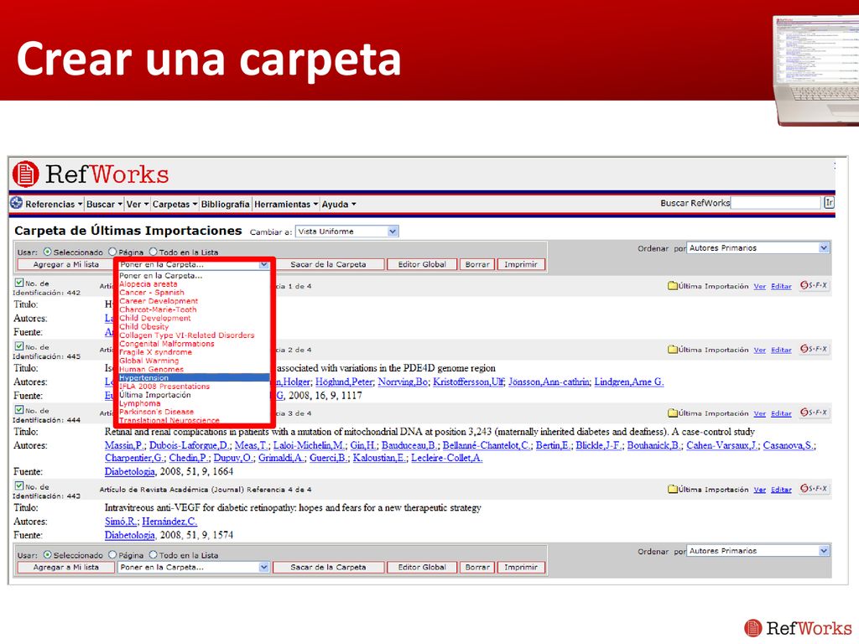Click top Agregar a Mi lista button

[65, 264]
